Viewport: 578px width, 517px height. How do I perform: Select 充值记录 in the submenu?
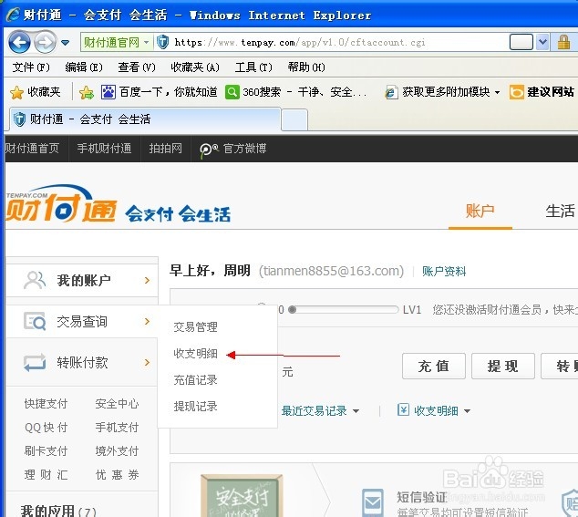point(195,380)
